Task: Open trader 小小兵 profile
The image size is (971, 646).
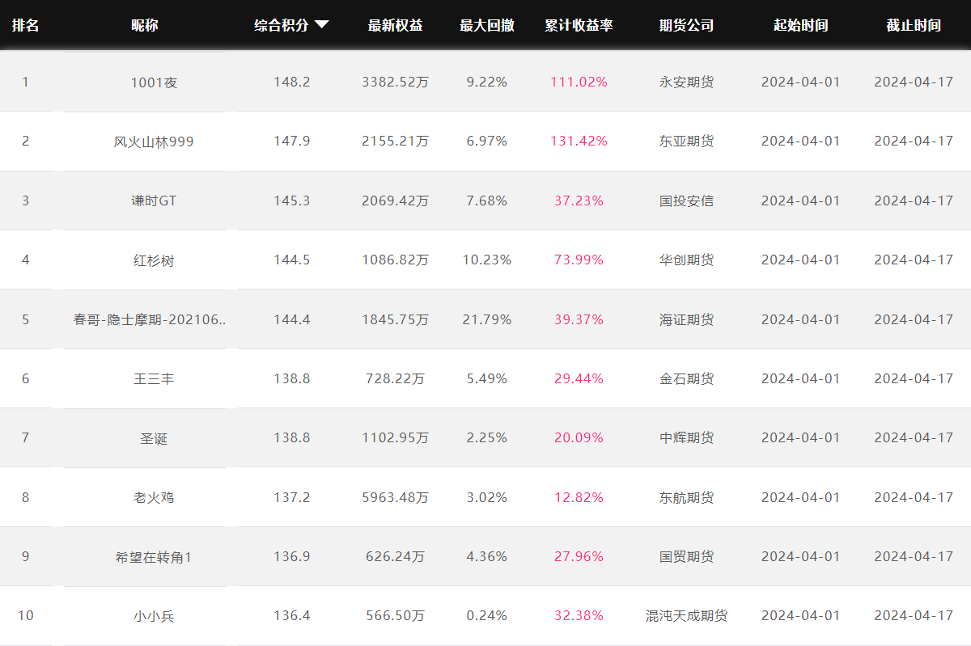Action: coord(154,616)
